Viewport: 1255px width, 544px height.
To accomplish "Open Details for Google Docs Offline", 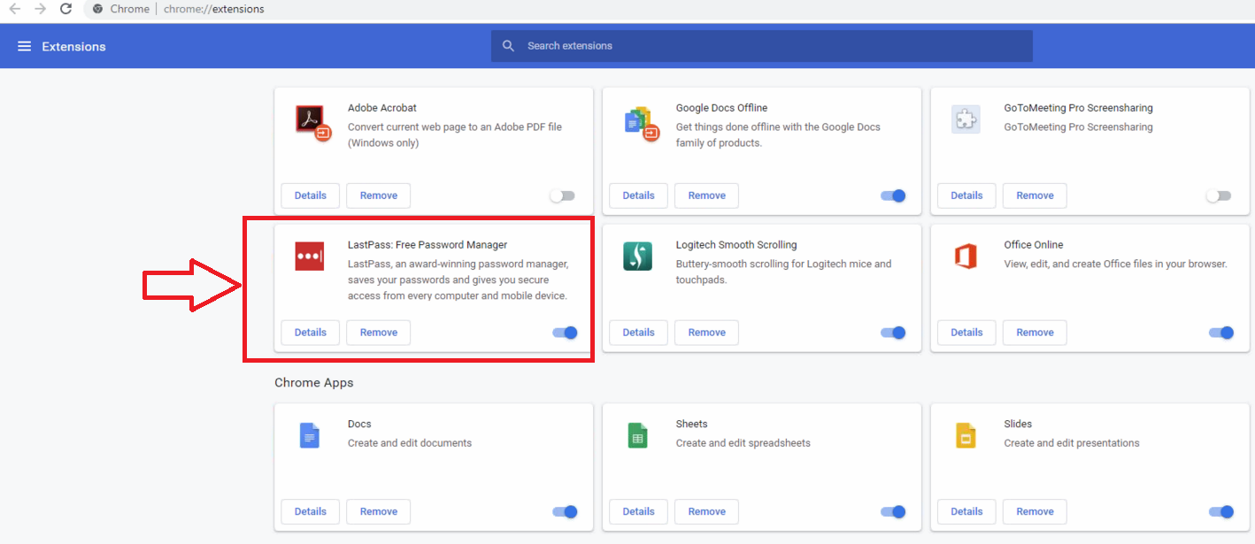I will pyautogui.click(x=638, y=195).
